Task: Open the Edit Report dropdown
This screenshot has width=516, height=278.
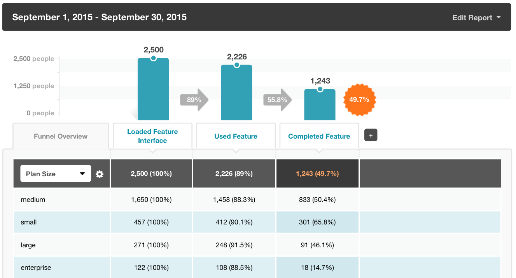Action: (476, 17)
